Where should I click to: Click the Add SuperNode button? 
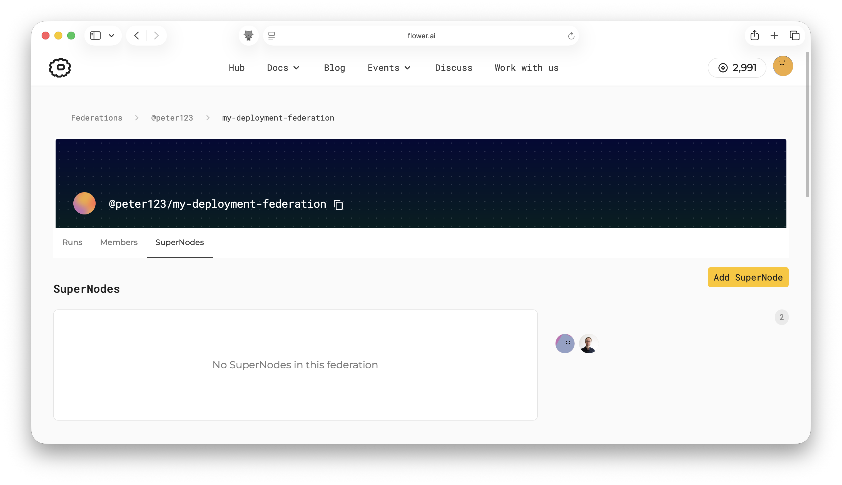point(748,277)
